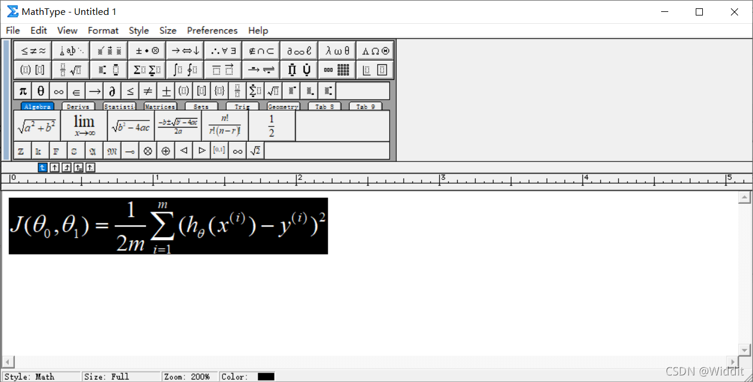This screenshot has height=382, width=753.
Task: Switch to the Geometry tab
Action: click(283, 107)
